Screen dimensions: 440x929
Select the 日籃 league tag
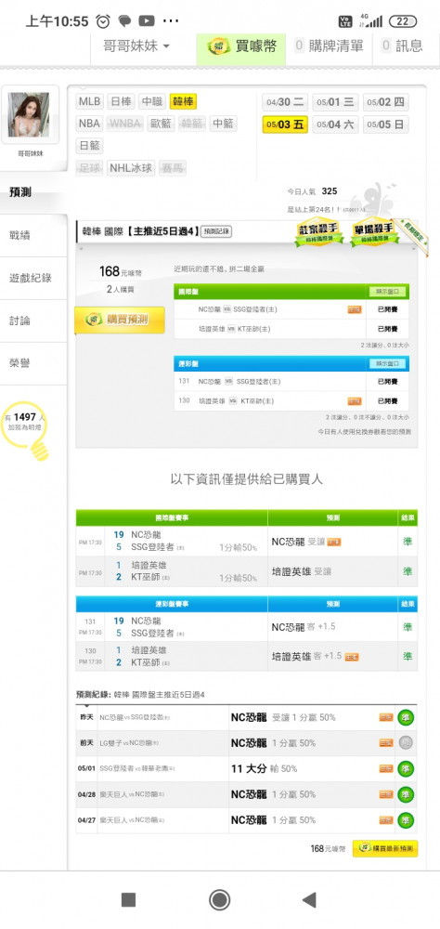tap(89, 146)
